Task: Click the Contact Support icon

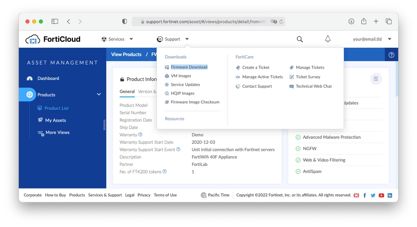Action: coord(238,86)
